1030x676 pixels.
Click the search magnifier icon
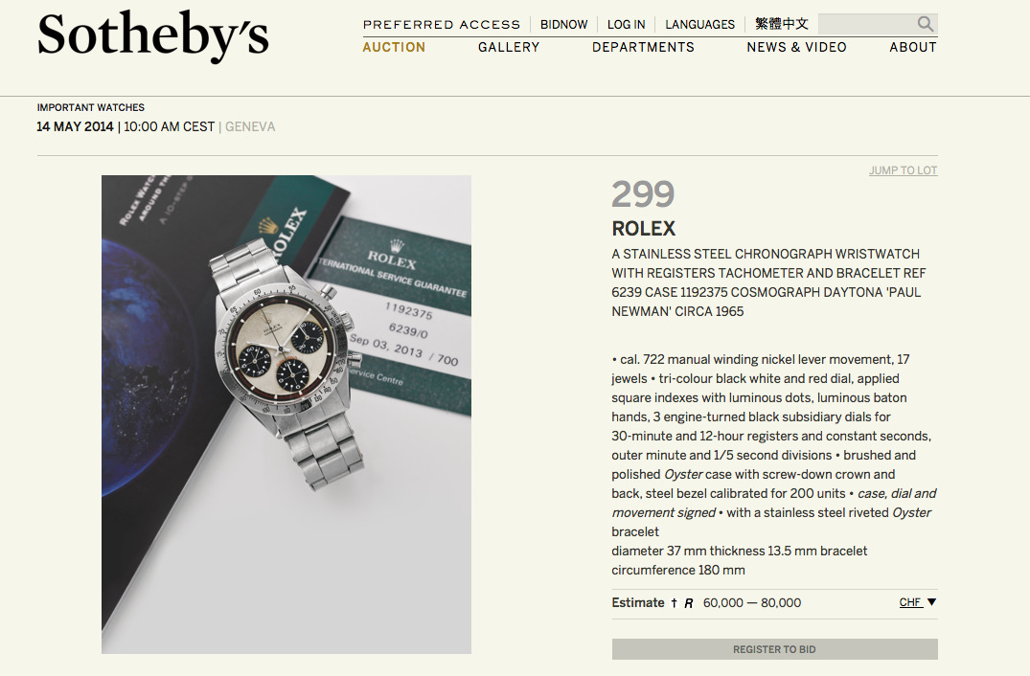pos(925,24)
